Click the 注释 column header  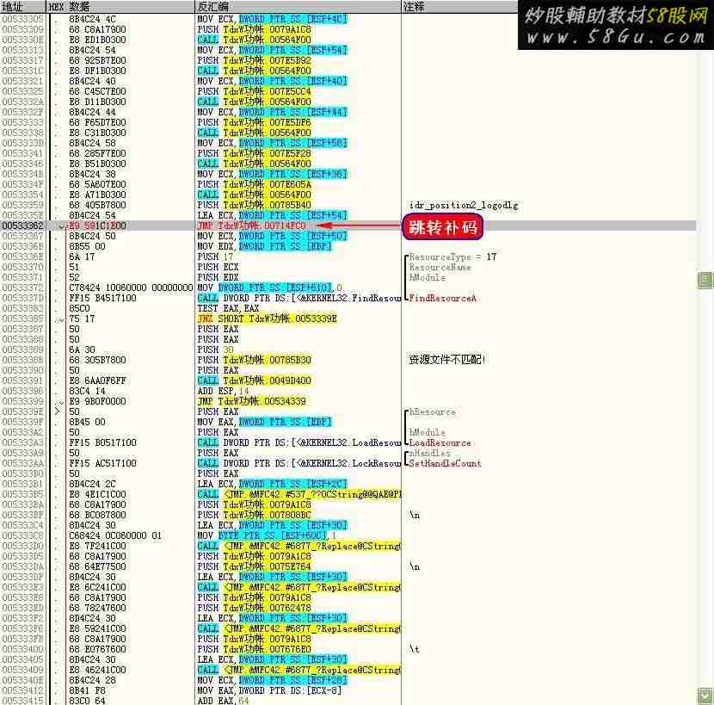459,7
